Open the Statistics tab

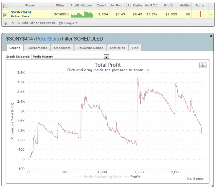(x=118, y=48)
